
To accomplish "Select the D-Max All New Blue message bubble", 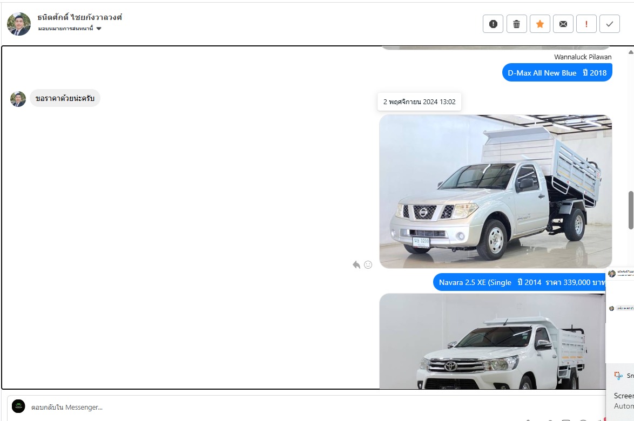I will pyautogui.click(x=557, y=73).
